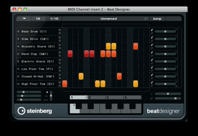Change the Electric Snare (E1) instrument name
This screenshot has width=198, height=136.
pyautogui.click(x=37, y=61)
